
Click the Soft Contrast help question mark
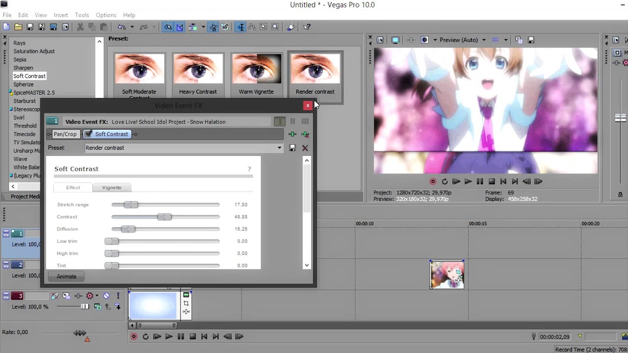(x=249, y=169)
